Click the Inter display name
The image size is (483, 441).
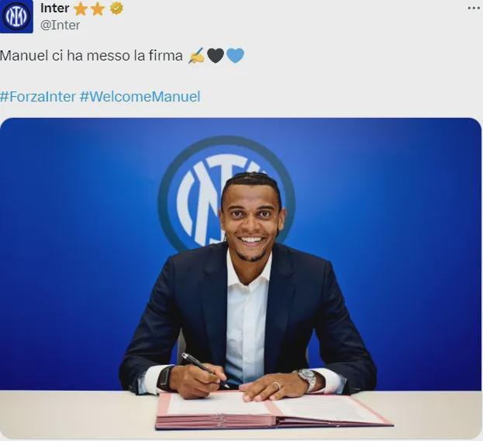[x=55, y=9]
